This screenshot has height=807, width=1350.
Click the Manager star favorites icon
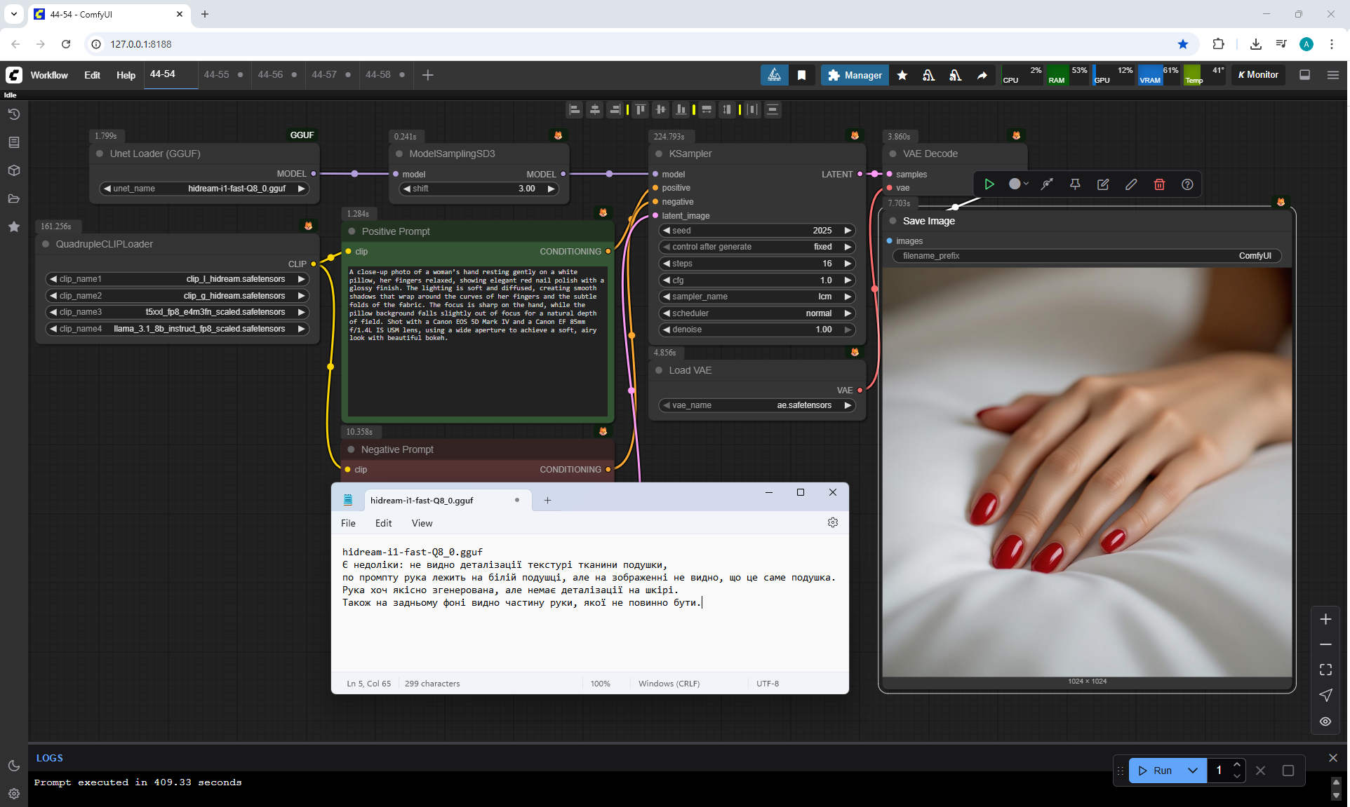[902, 75]
